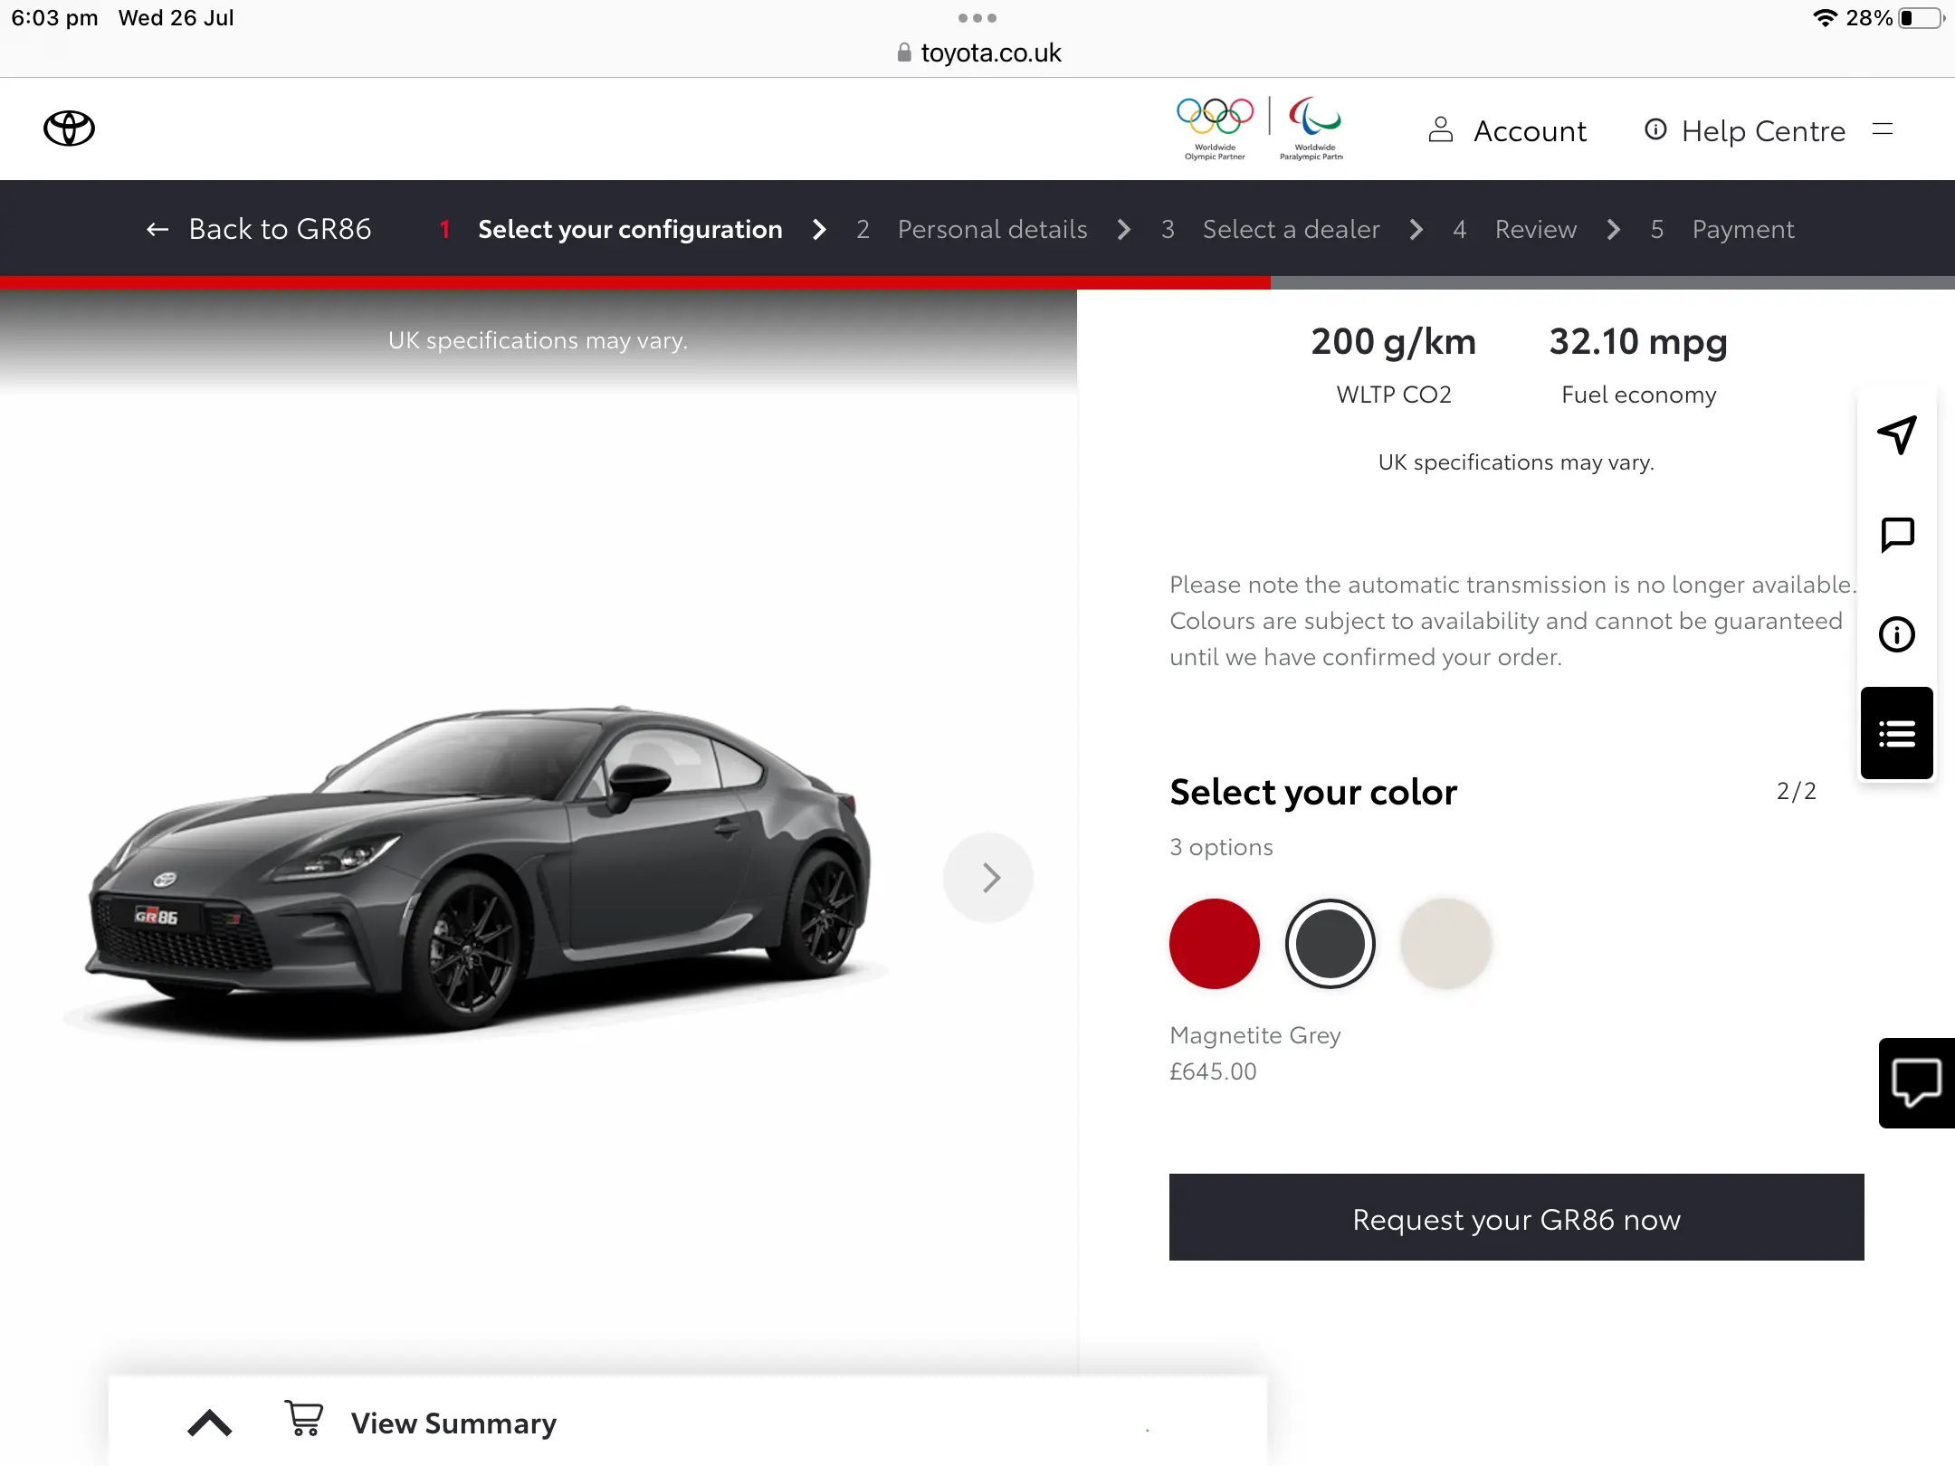Open the Help Centre
The image size is (1955, 1466).
pyautogui.click(x=1744, y=131)
